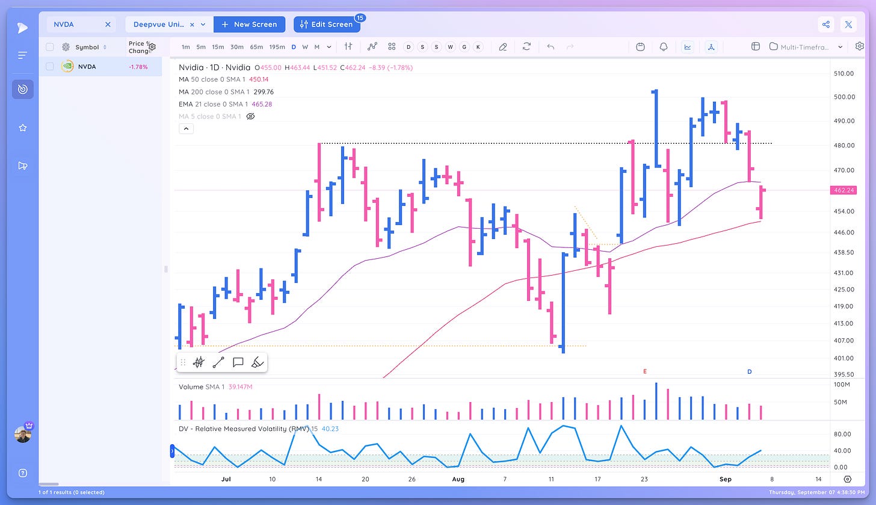Select the D daily timeframe
This screenshot has width=876, height=505.
pyautogui.click(x=294, y=47)
